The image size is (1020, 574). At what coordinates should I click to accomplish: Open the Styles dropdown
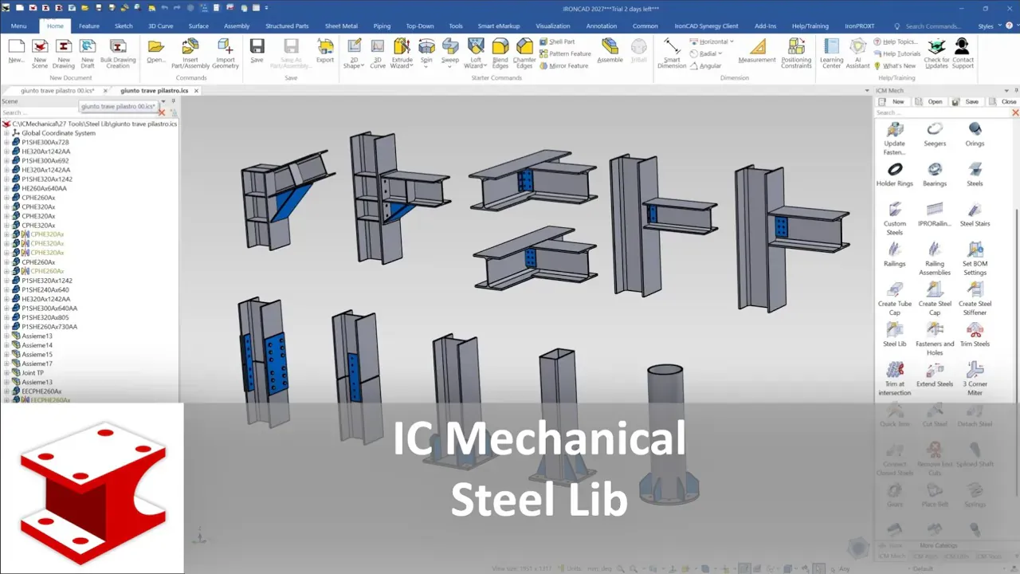pos(989,26)
